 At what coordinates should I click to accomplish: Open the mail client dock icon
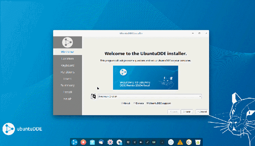pyautogui.click(x=101, y=142)
